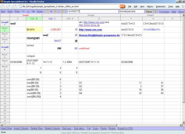Open the http://www.heise.de link
This screenshot has height=134, width=185.
[x=89, y=25]
